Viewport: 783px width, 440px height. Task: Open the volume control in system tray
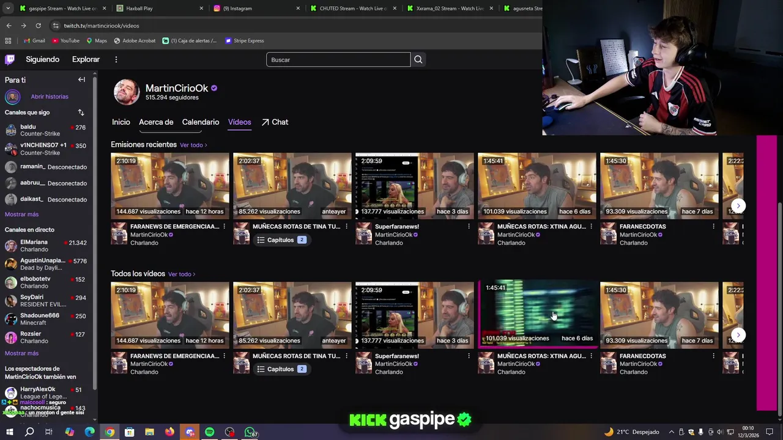pyautogui.click(x=720, y=432)
